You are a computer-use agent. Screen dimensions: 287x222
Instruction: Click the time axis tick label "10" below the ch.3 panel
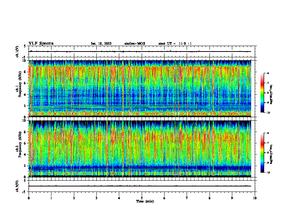pyautogui.click(x=255, y=198)
